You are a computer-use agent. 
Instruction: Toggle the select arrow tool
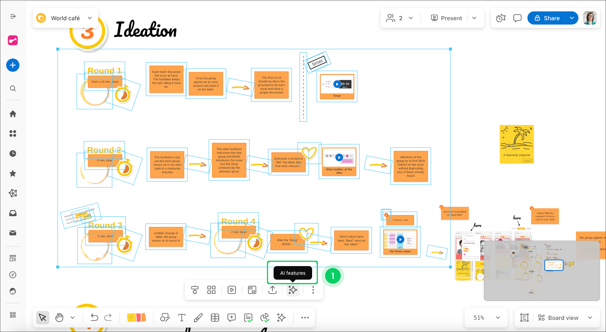43,318
